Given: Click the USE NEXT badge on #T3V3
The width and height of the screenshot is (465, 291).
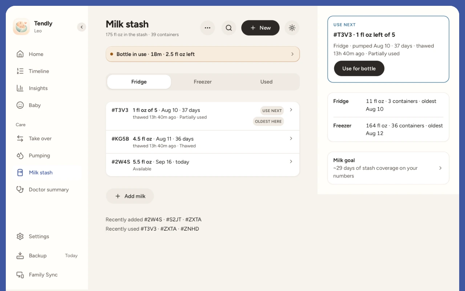Looking at the screenshot, I should click(x=272, y=111).
